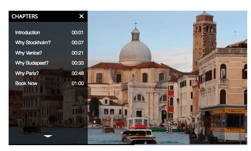Skip to the 00:48 timestamp
Viewport: 251px width, 151px height.
click(78, 73)
